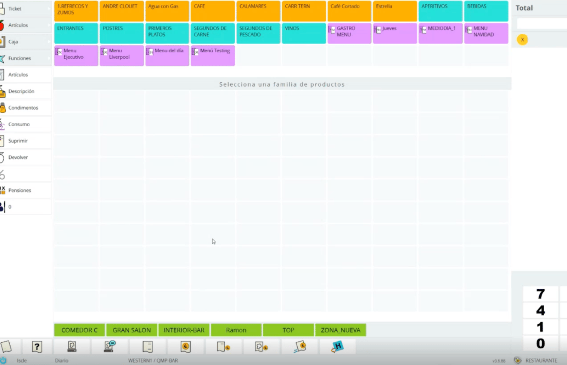Switch to Ramon zone tab
Viewport: 567px width, 365px height.
tap(236, 330)
